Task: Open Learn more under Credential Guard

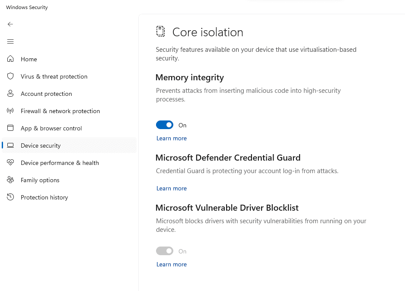Action: (172, 188)
